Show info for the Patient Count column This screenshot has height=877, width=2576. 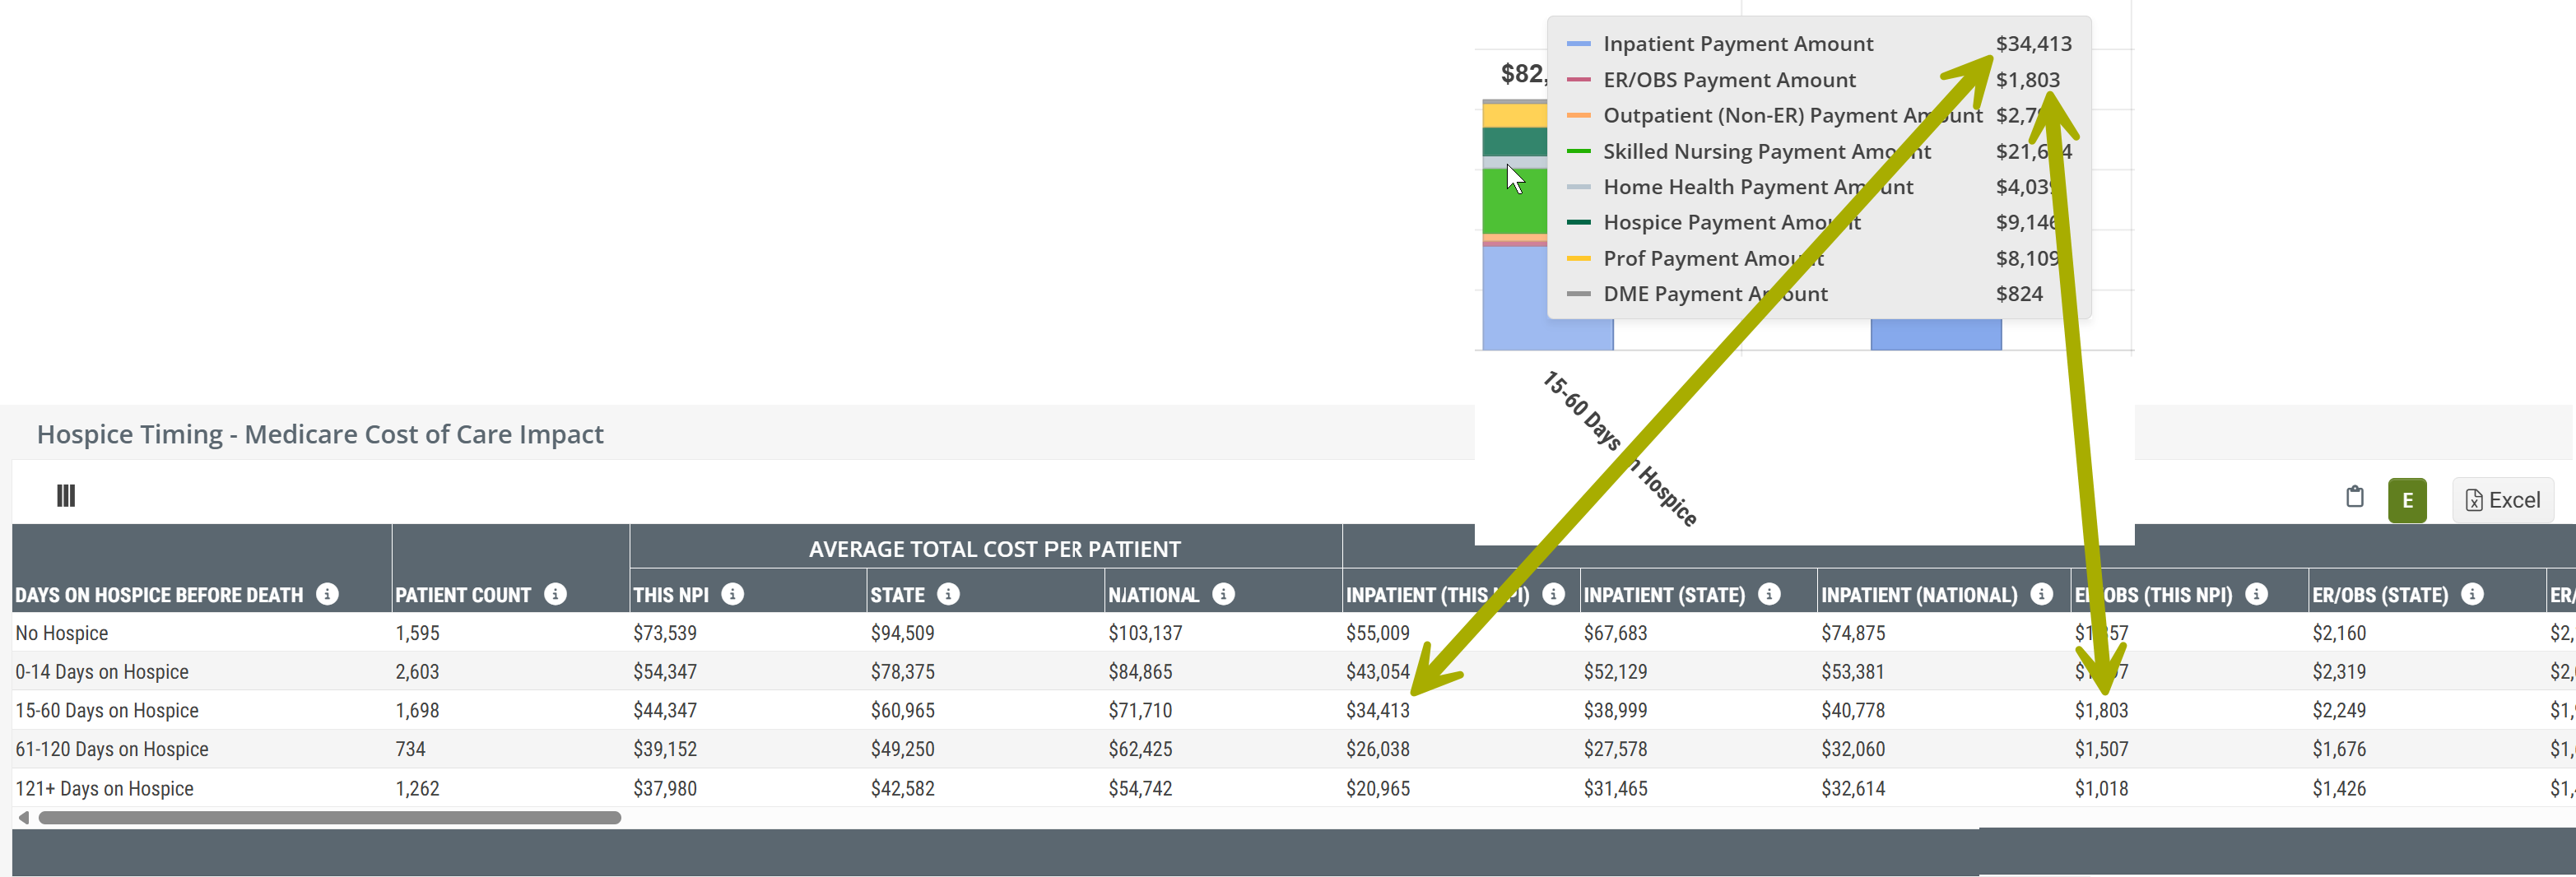pyautogui.click(x=555, y=594)
